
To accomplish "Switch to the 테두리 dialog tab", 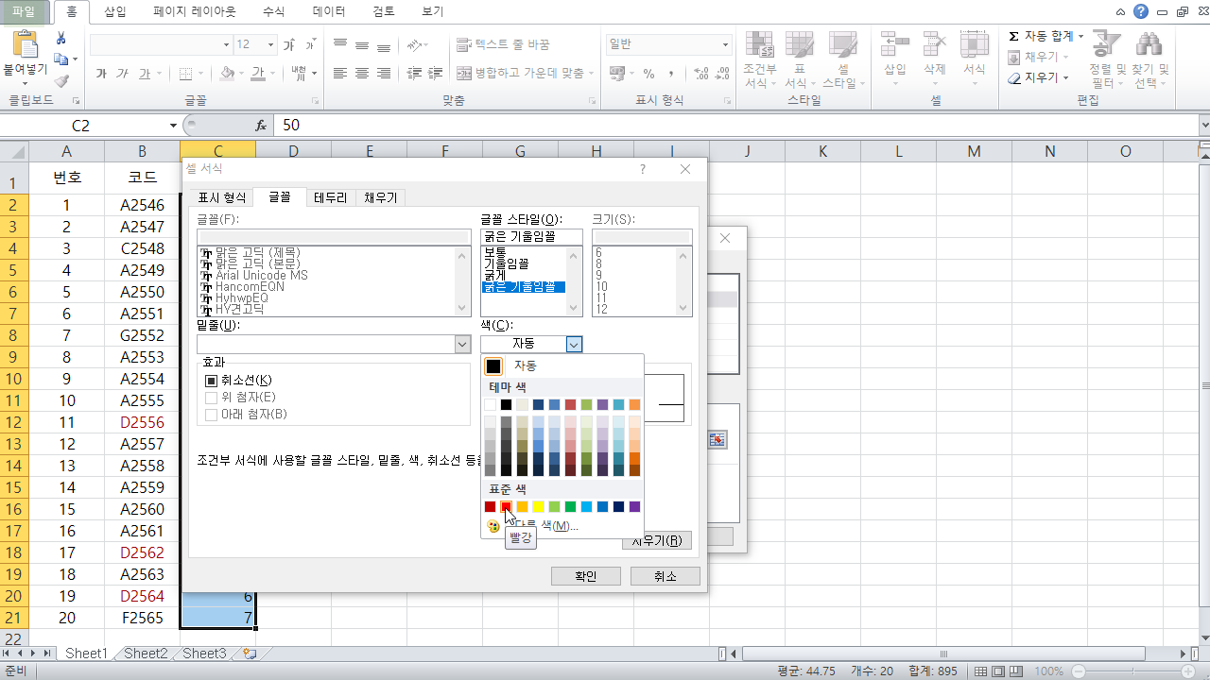I will [x=331, y=197].
